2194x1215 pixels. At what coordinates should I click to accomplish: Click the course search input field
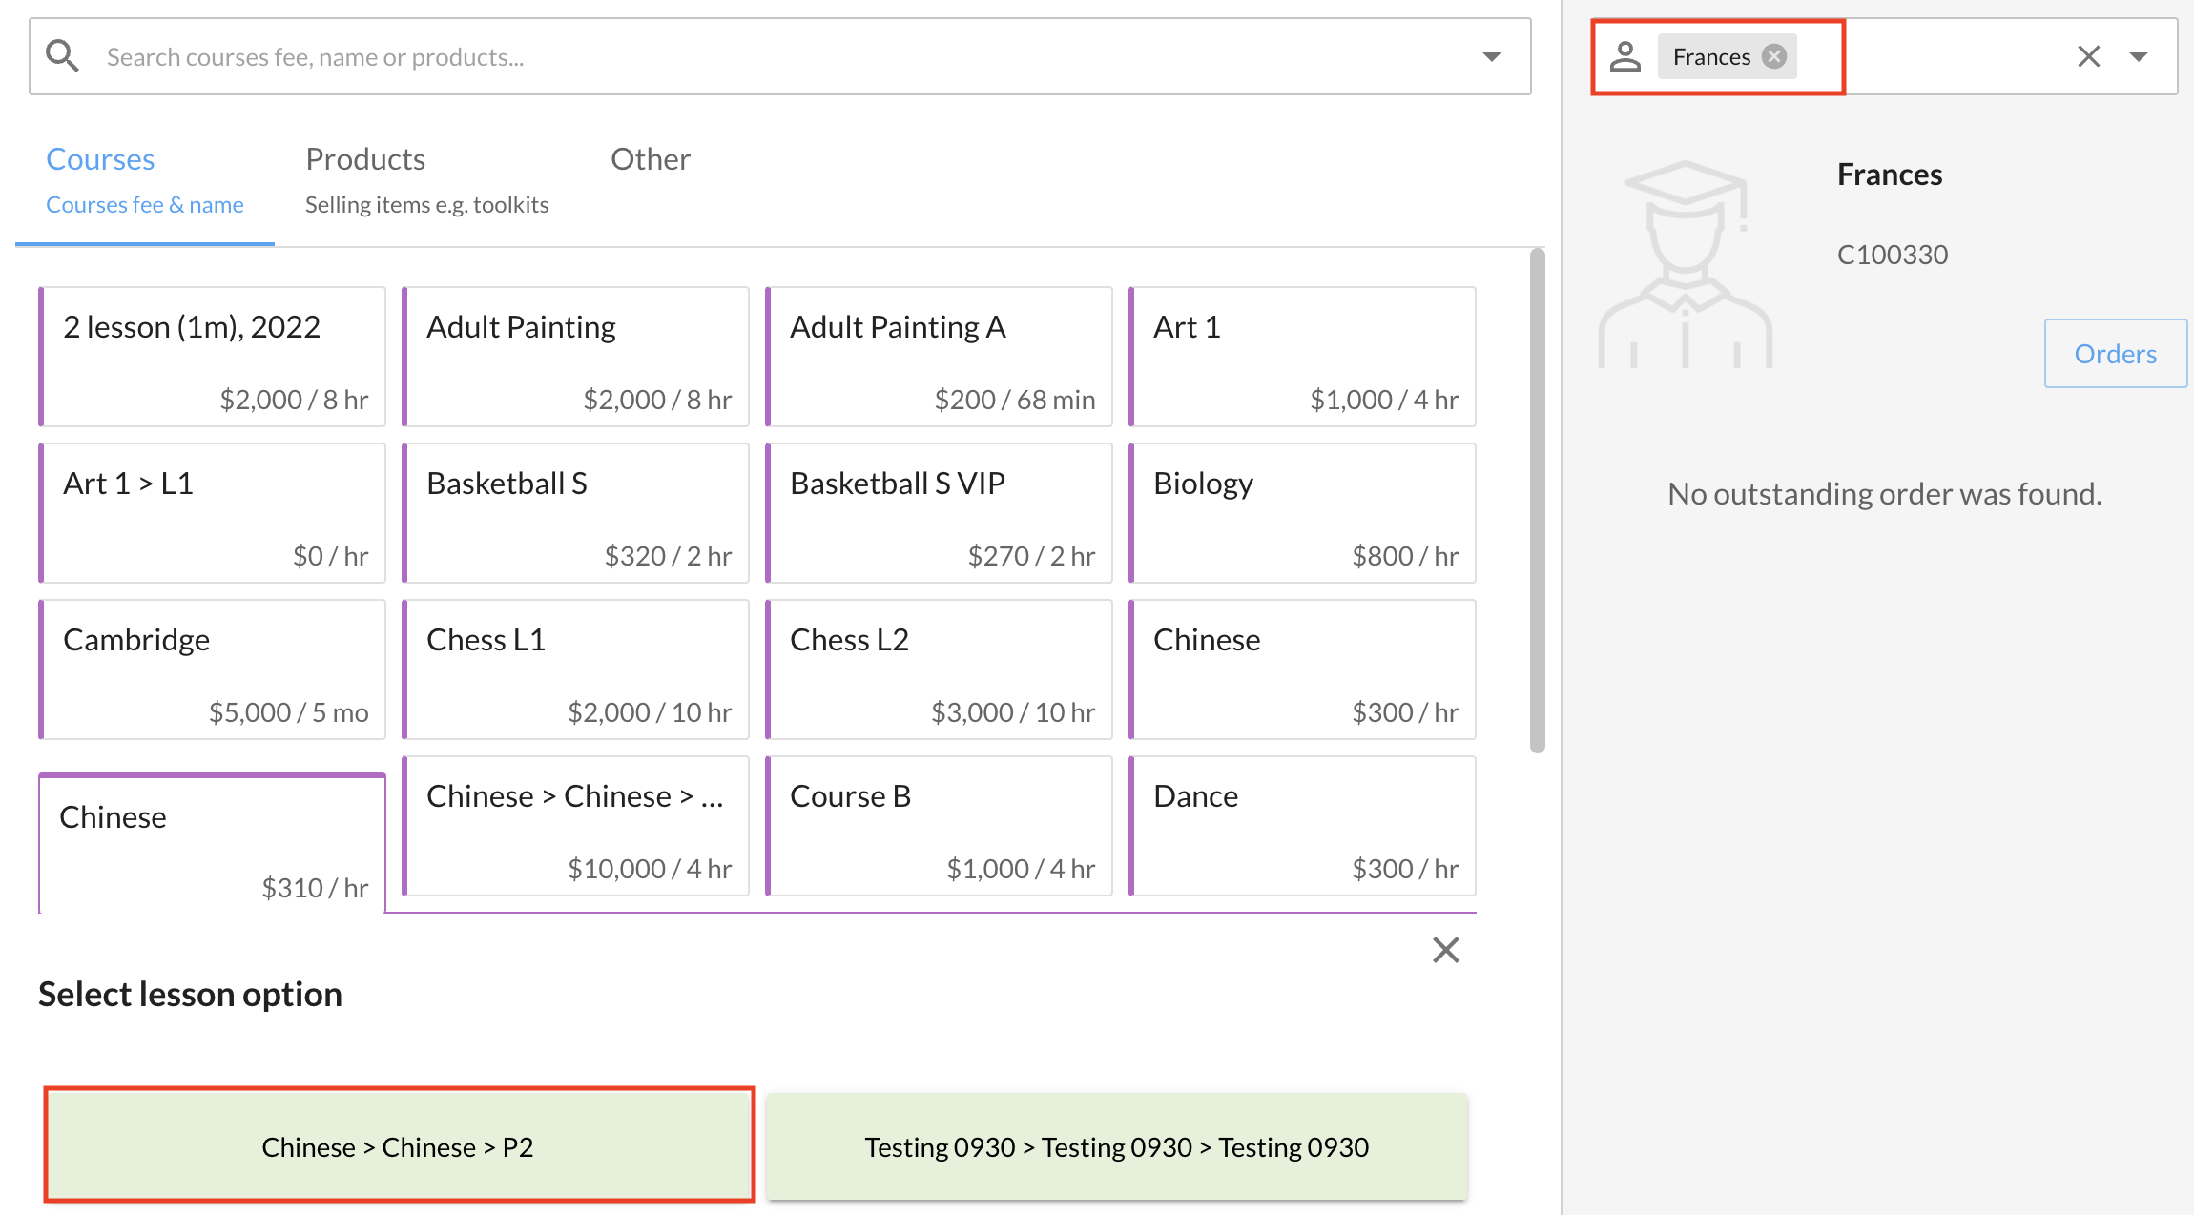click(x=763, y=56)
